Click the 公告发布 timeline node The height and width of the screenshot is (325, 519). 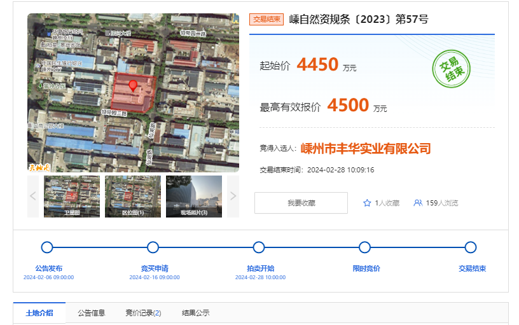point(47,247)
